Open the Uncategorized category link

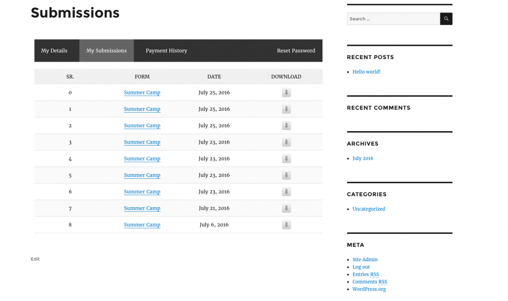coord(369,209)
